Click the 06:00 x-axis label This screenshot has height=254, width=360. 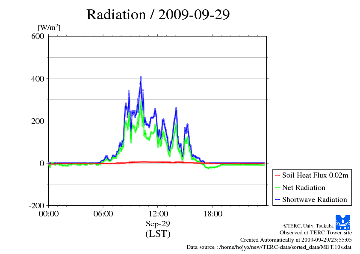click(x=103, y=214)
